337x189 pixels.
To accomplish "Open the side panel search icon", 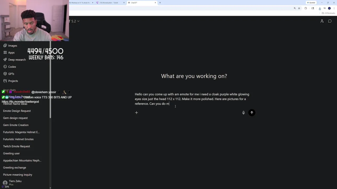I will pyautogui.click(x=313, y=8).
